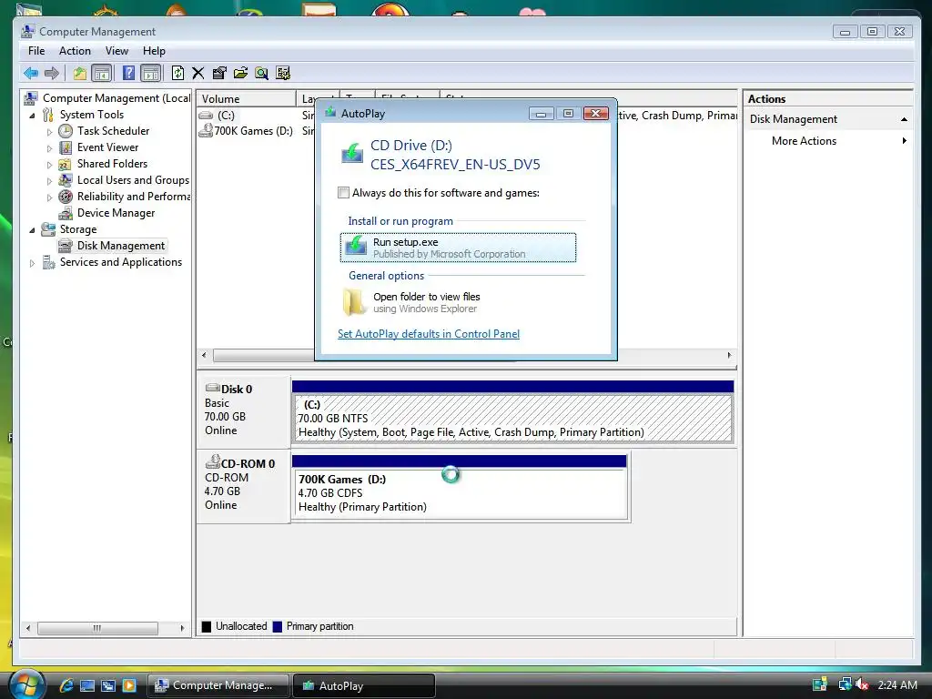Collapse the Storage tree node
This screenshot has width=932, height=699.
32,230
